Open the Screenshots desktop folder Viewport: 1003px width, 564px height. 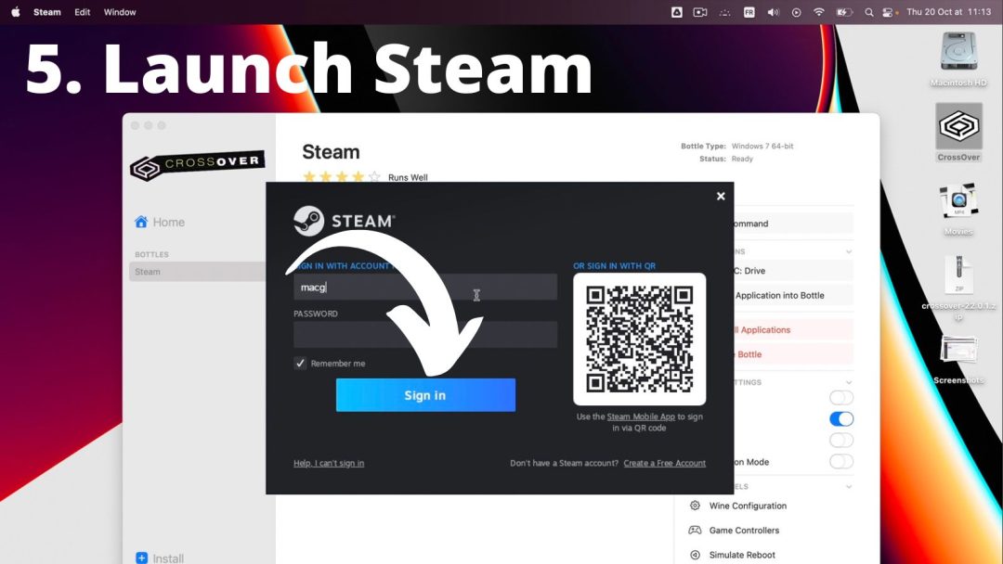958,359
